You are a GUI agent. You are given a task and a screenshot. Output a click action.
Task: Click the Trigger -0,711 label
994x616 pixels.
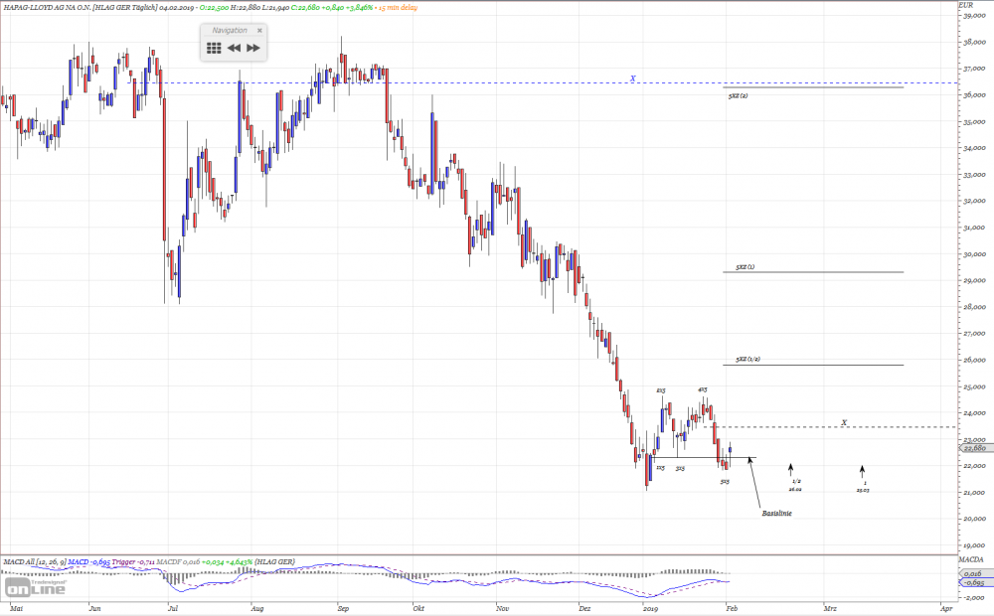132,562
